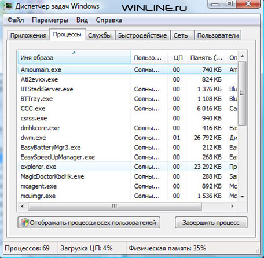This screenshot has height=258, width=264.
Task: Click the horizontal scrollbar right arrow
Action: tap(232, 207)
